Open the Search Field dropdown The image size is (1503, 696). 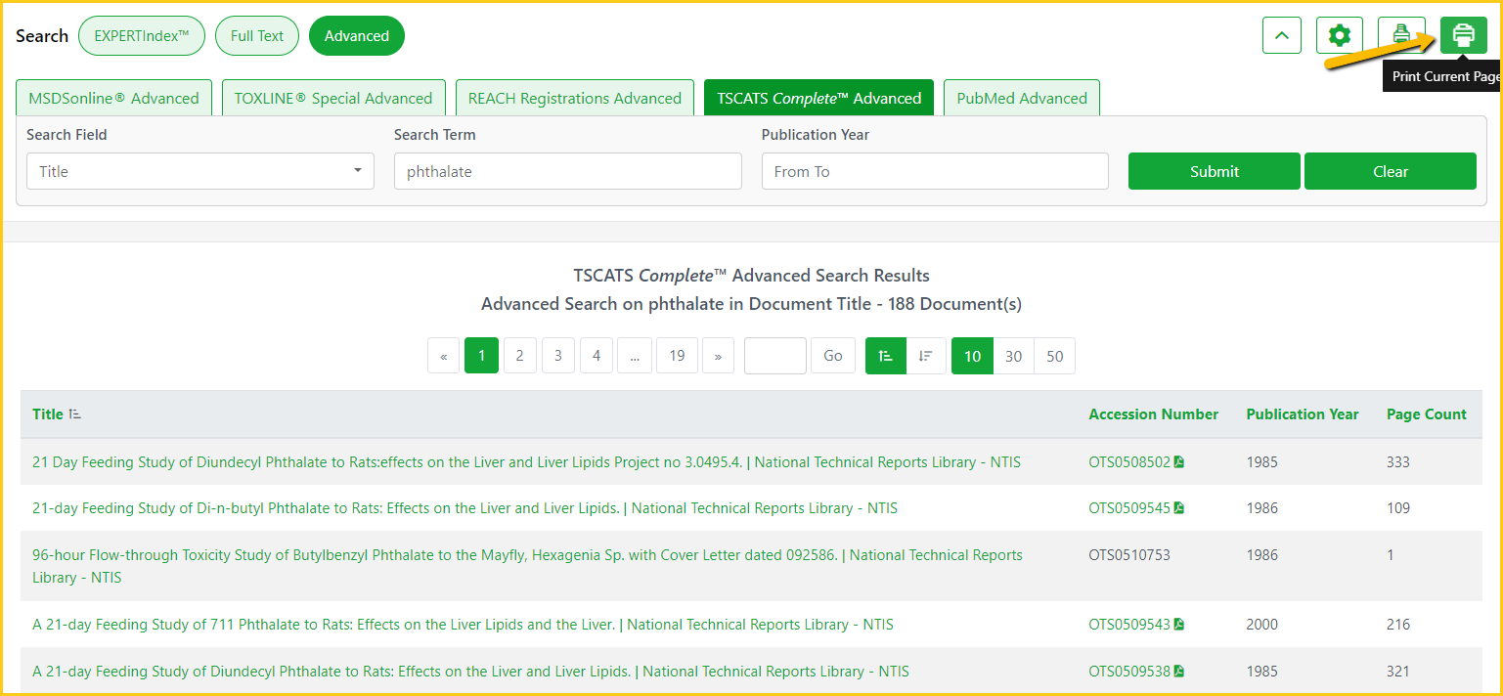tap(199, 171)
